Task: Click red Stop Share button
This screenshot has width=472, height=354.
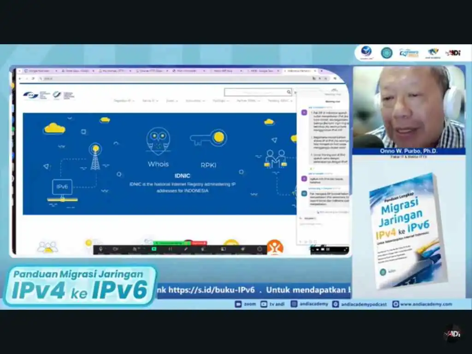Action: pos(199,243)
